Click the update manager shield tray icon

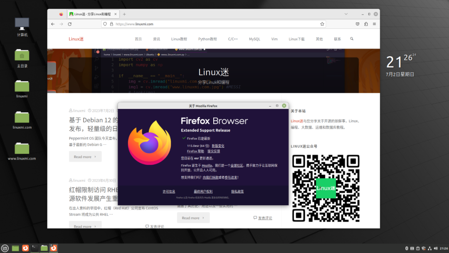(x=424, y=248)
